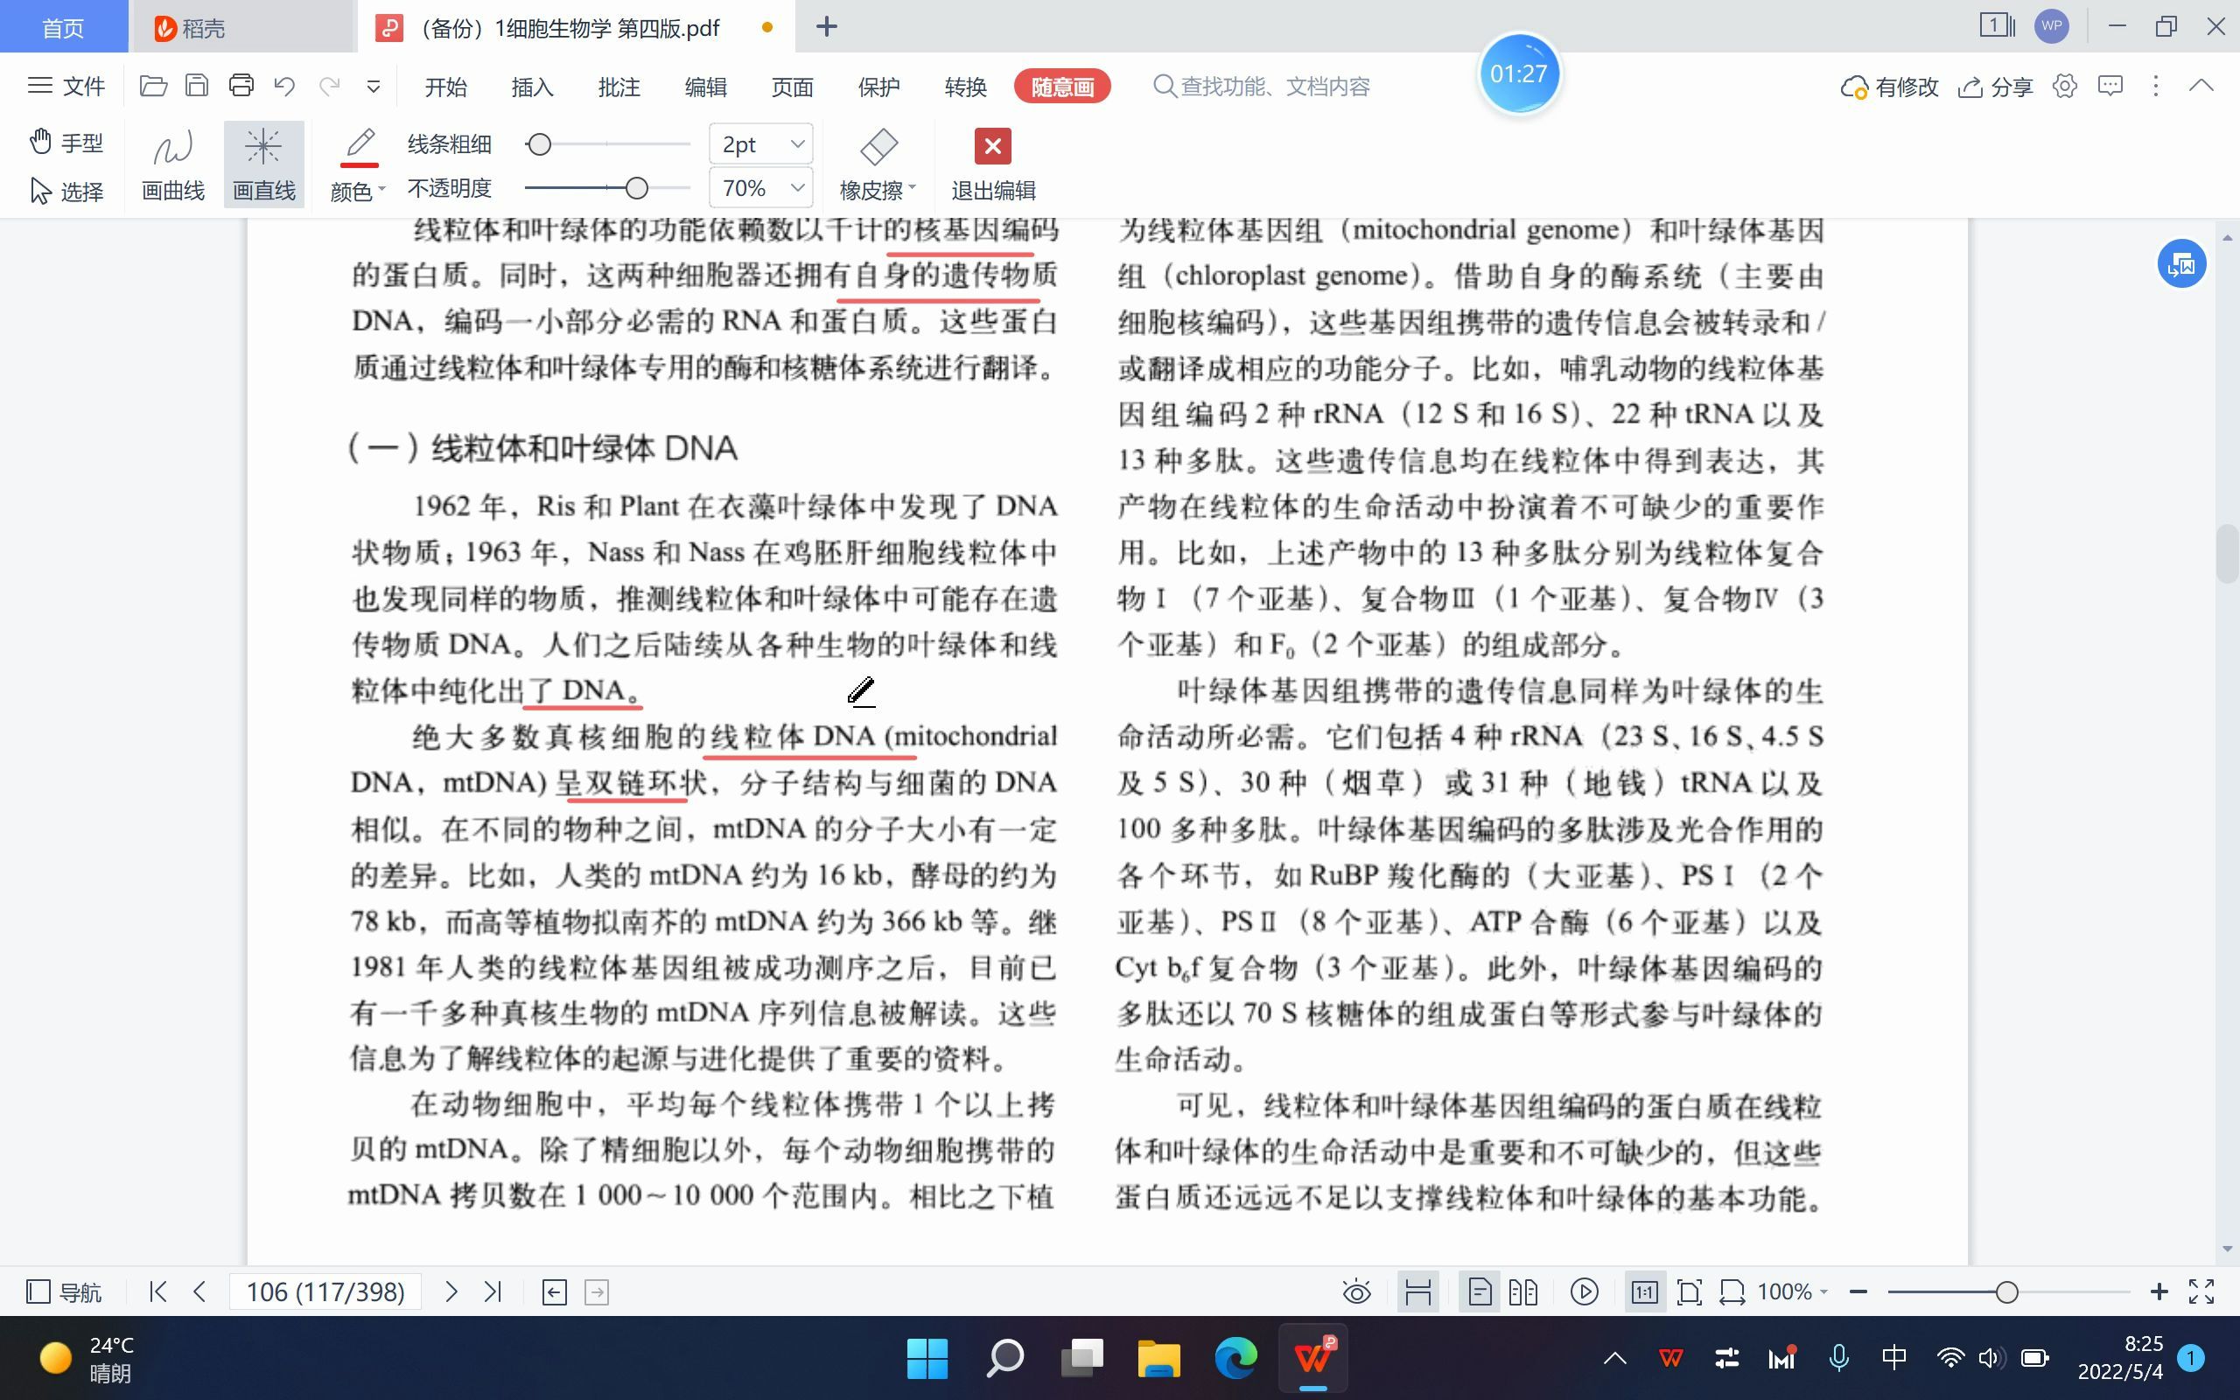The width and height of the screenshot is (2240, 1400).
Task: Expand the 橡皮擦 eraser options arrow
Action: coord(912,188)
